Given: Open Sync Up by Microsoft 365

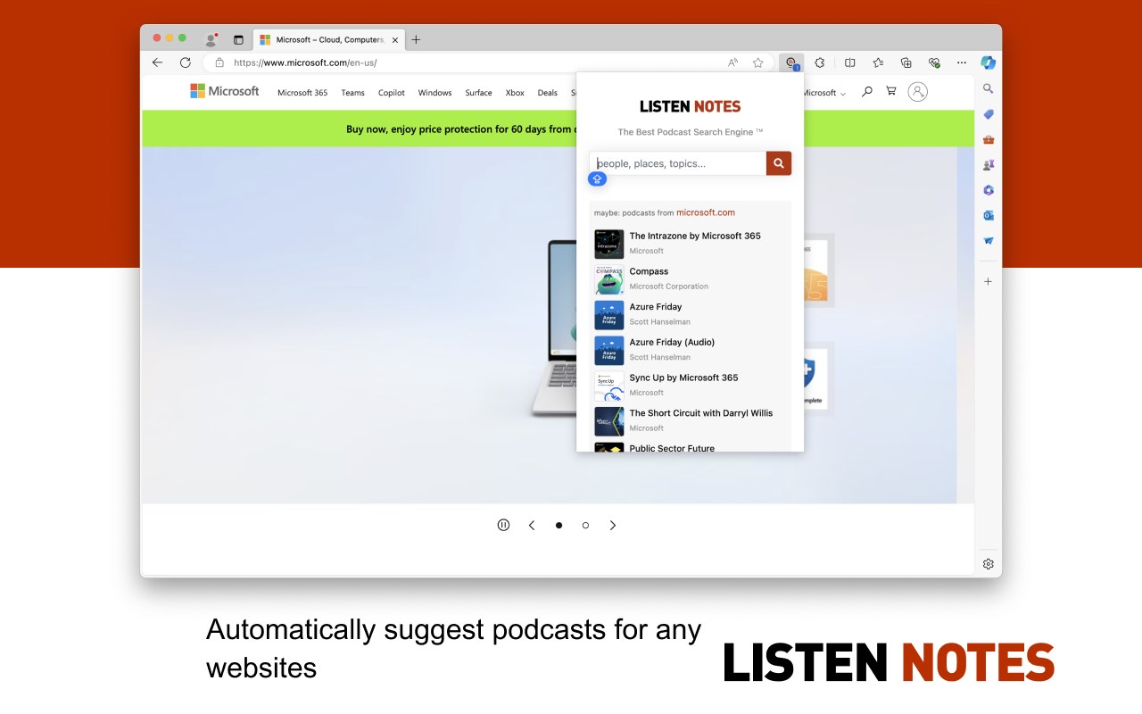Looking at the screenshot, I should tap(683, 378).
